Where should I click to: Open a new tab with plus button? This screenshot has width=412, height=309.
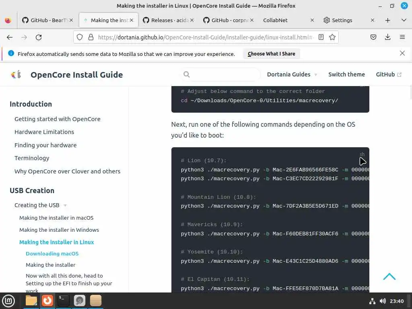387,20
